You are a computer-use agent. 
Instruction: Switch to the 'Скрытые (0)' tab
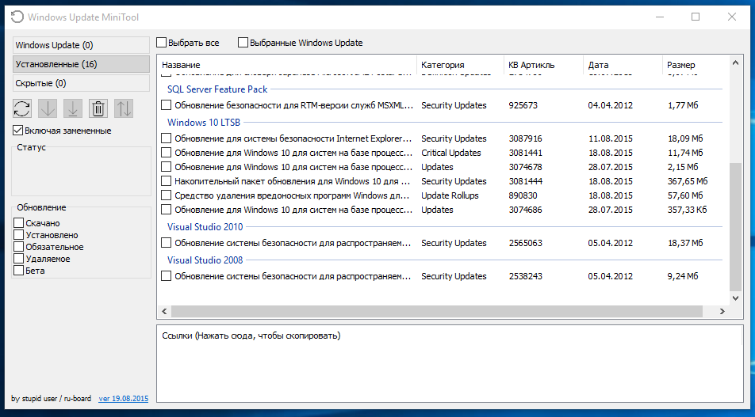click(x=81, y=82)
